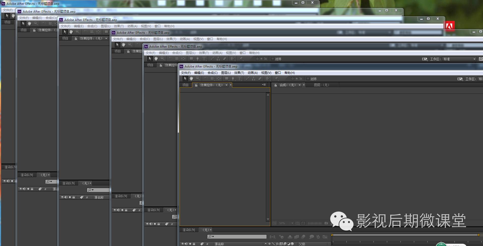The image size is (483, 246).
Task: Click the 源名称 column header in front timeline
Action: (x=219, y=244)
